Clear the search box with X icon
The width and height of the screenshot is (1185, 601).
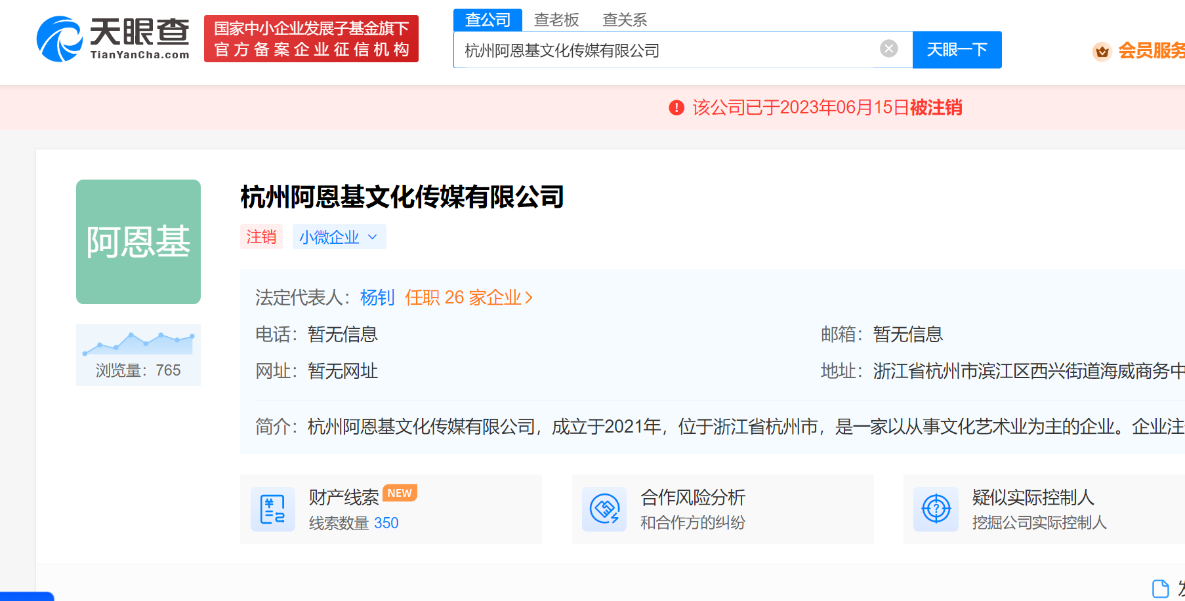[888, 48]
